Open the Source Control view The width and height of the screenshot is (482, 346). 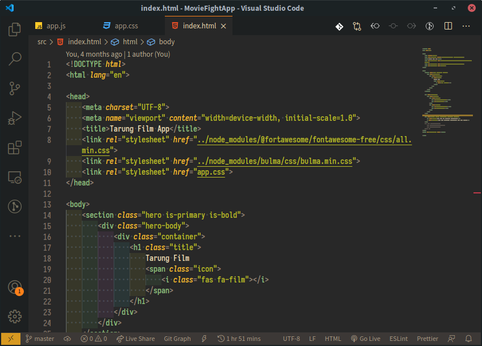(x=14, y=88)
